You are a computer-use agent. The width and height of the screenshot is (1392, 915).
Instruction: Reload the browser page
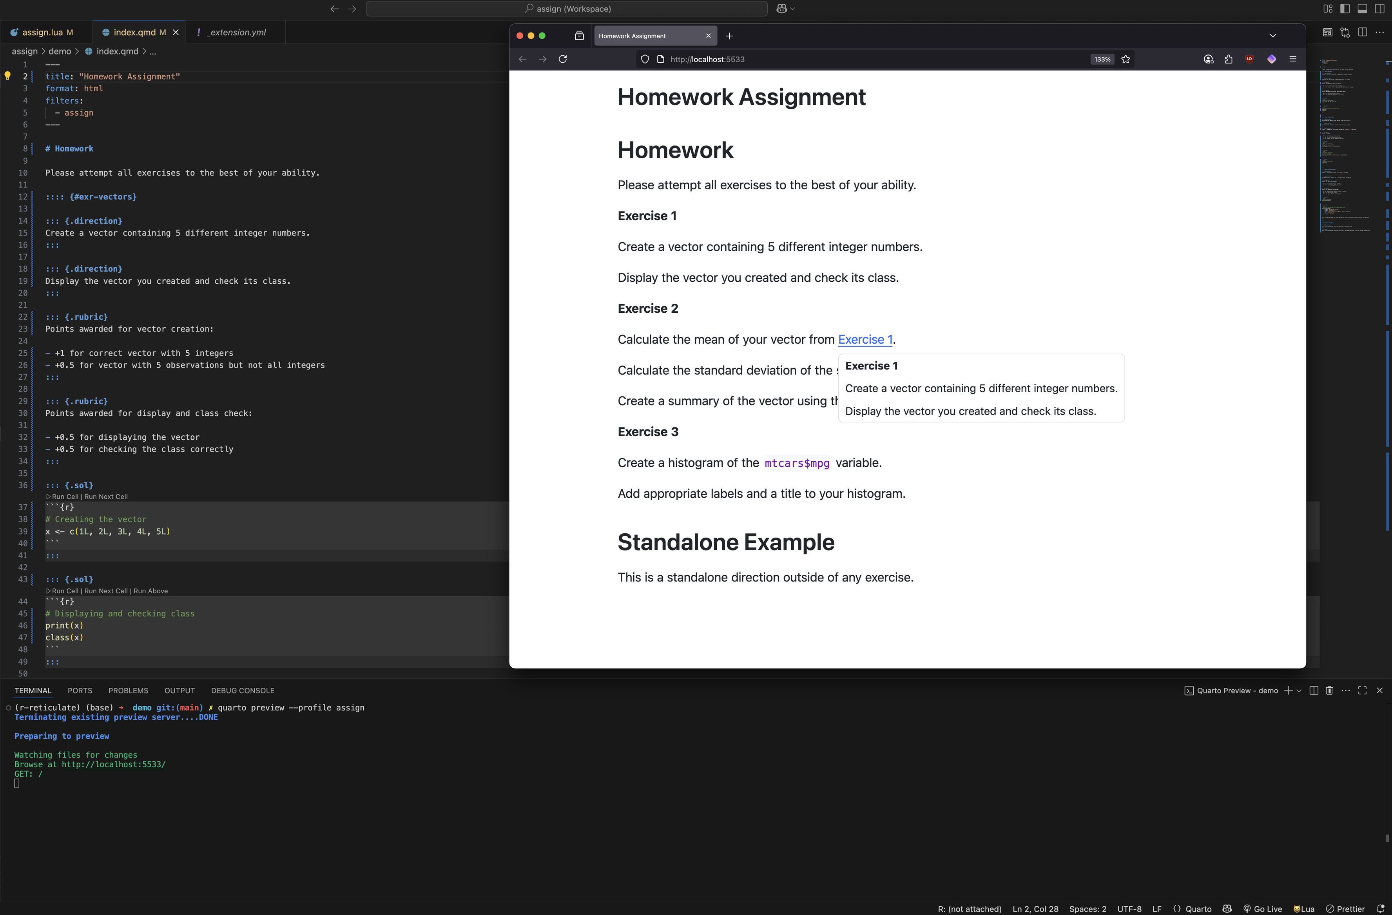tap(563, 59)
